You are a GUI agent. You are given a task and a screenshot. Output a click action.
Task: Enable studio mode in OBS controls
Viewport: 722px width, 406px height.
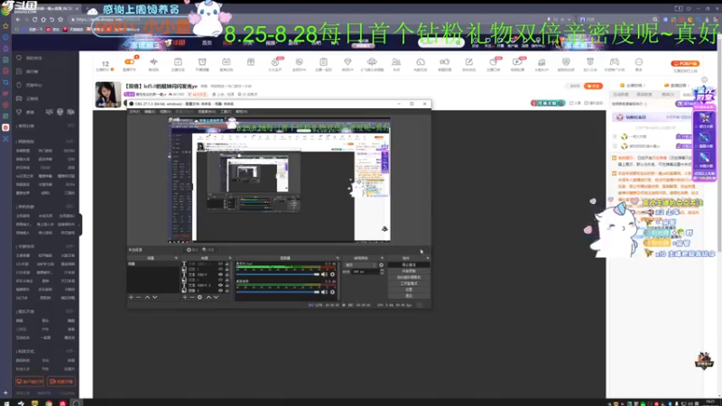click(x=409, y=283)
